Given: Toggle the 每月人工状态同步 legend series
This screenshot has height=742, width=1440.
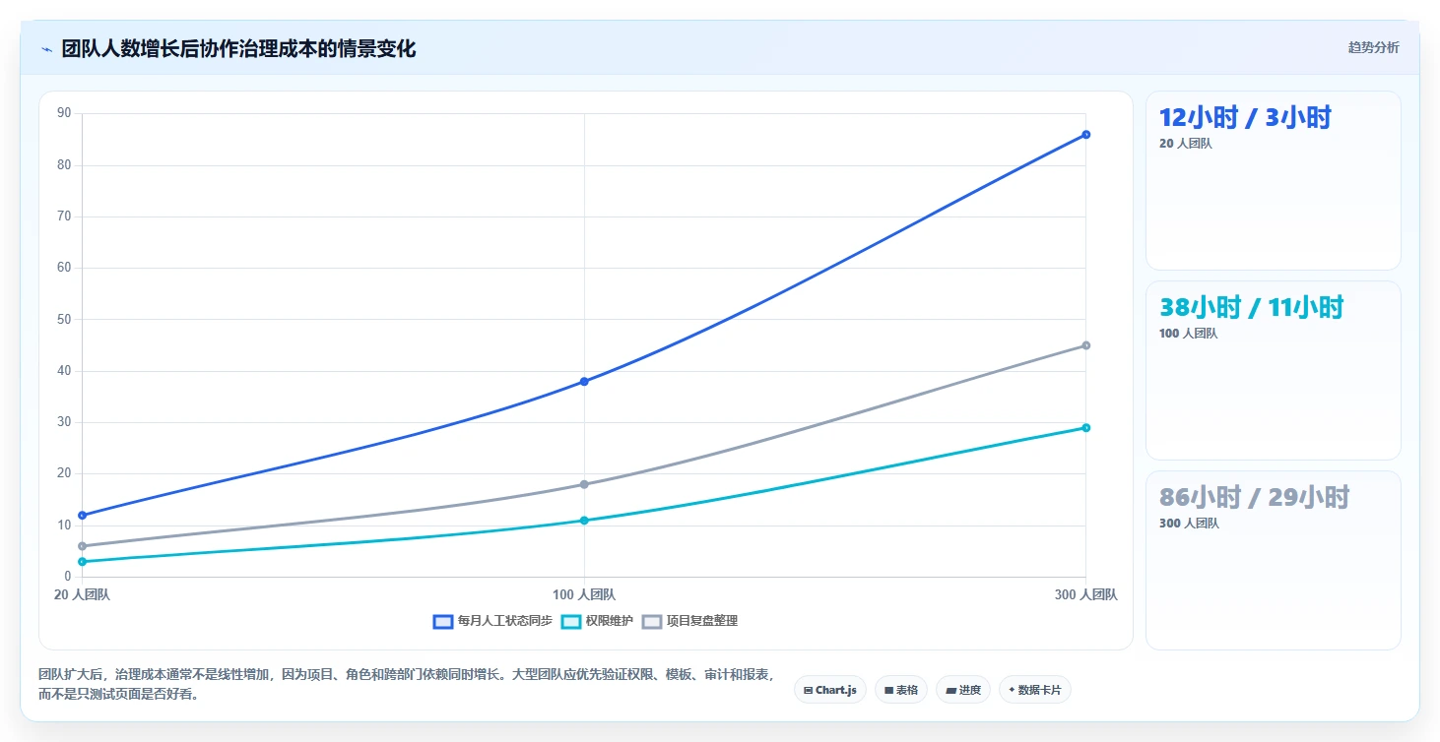Looking at the screenshot, I should pyautogui.click(x=492, y=621).
